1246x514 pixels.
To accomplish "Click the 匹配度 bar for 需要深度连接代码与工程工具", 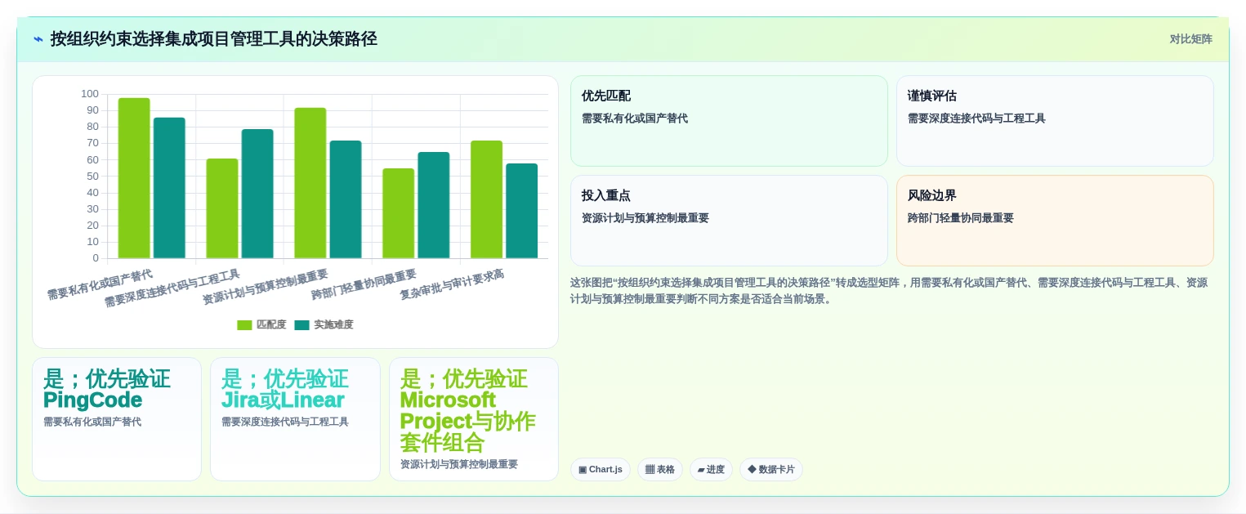I will [222, 208].
